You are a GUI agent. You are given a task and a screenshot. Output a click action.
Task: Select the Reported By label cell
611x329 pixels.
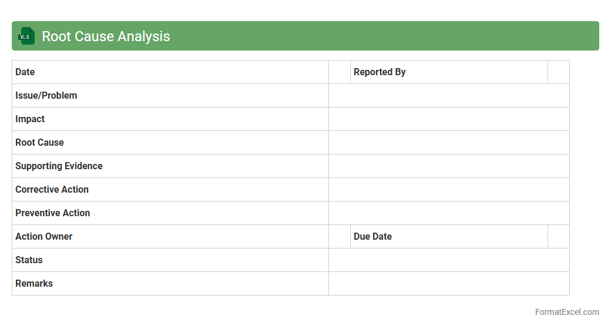(x=449, y=72)
